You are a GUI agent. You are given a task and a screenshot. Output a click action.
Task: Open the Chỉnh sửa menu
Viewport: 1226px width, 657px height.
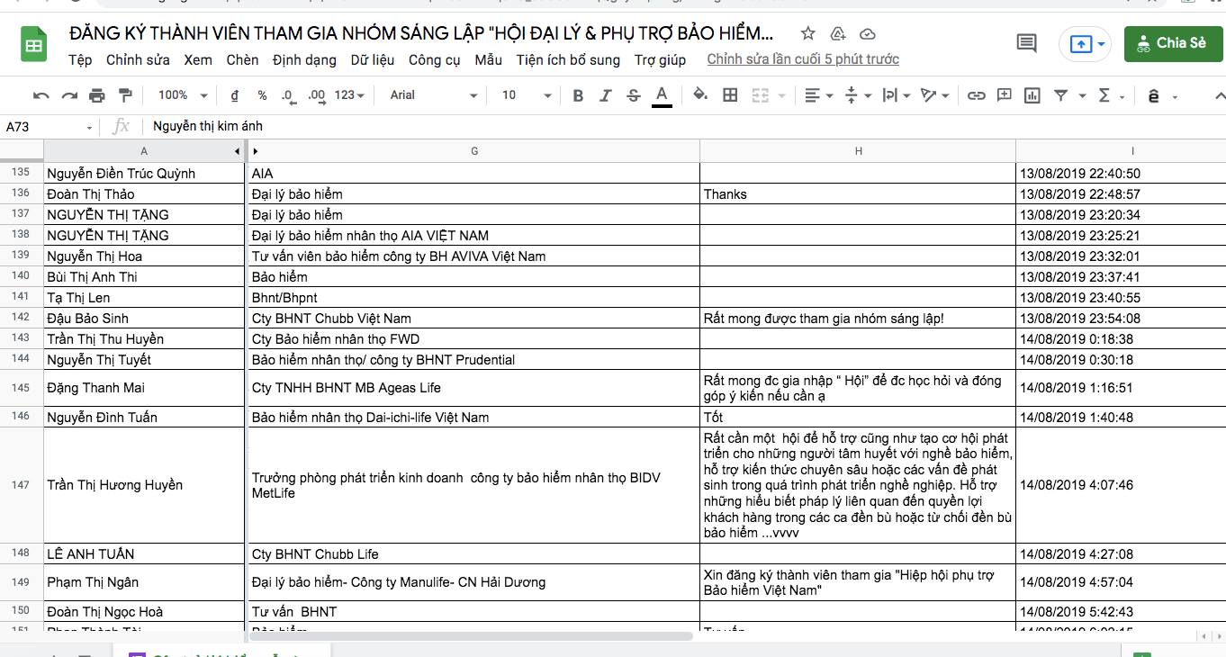click(138, 59)
